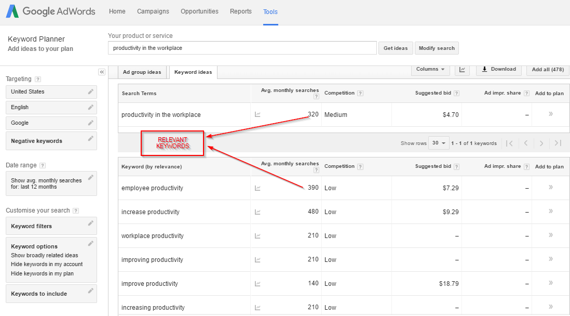570x316 pixels.
Task: Open Date range settings box
Action: click(x=51, y=183)
